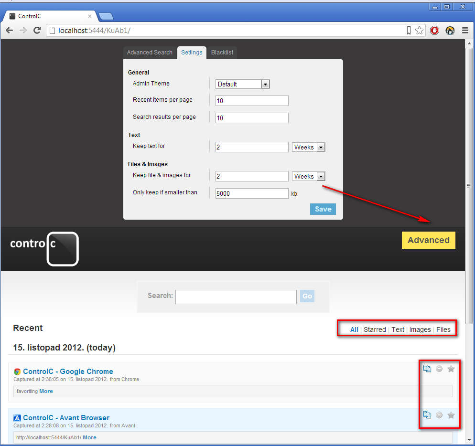Click the scrollbar down arrow
The image size is (475, 446).
point(469,440)
